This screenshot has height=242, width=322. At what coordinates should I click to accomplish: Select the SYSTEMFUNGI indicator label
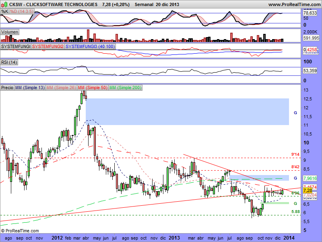16,47
